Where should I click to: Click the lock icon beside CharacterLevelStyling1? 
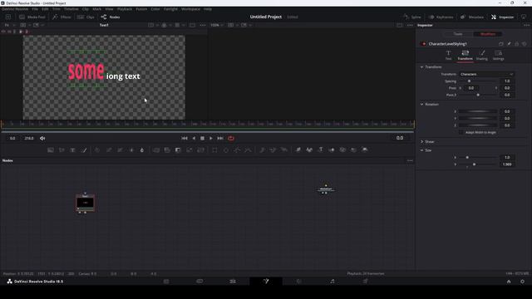click(x=517, y=44)
